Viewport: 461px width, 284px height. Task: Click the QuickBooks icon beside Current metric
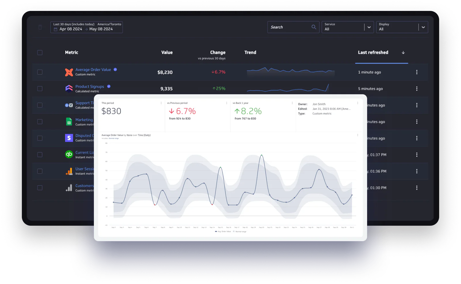[69, 155]
